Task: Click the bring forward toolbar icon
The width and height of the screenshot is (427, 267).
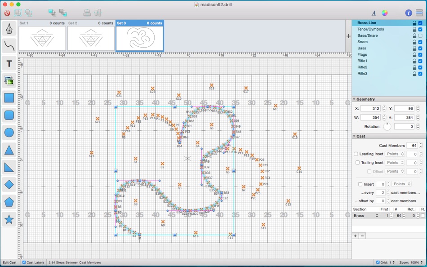Action: tap(52, 13)
